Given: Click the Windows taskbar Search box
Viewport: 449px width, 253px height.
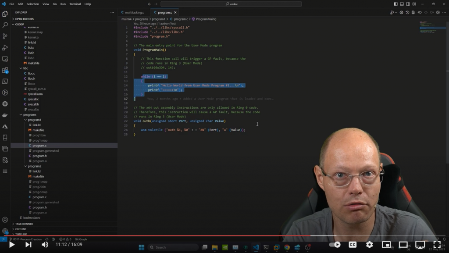Looking at the screenshot, I should 173,247.
